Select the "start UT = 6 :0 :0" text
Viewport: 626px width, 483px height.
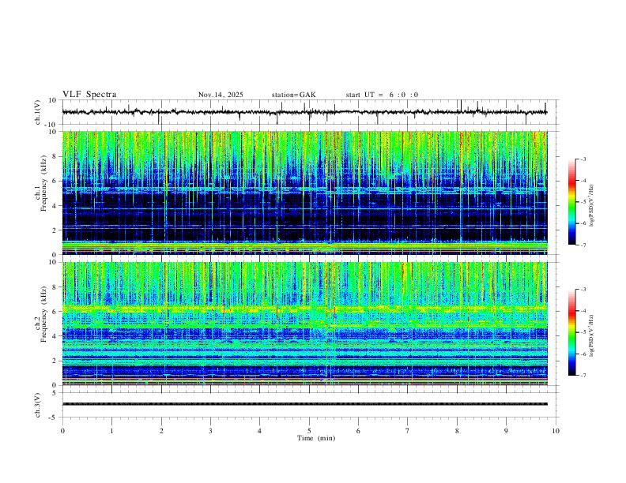coord(382,95)
